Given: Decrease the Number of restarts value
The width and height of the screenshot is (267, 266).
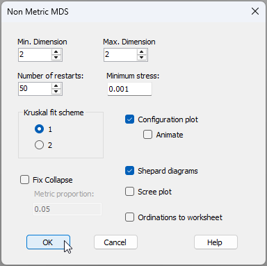Looking at the screenshot, I should (56, 92).
